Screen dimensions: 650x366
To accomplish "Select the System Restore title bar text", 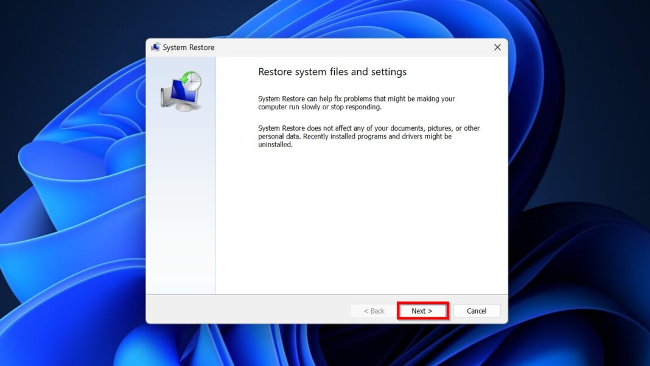I will pos(189,47).
